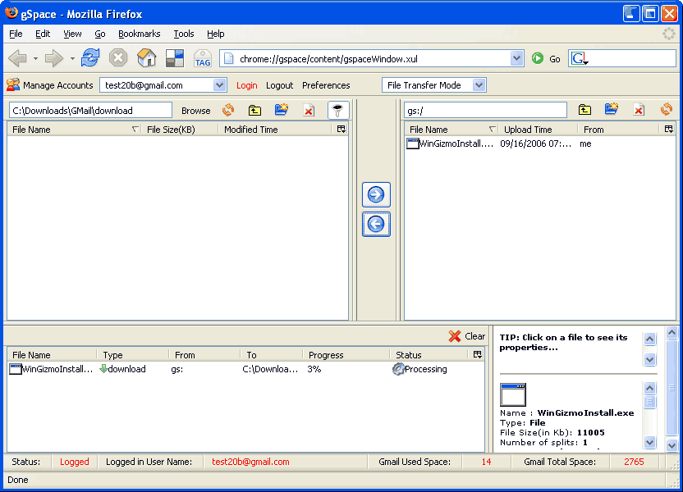
Task: Open gSpace Preferences
Action: [326, 85]
